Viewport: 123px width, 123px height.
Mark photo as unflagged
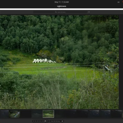(x=43, y=121)
